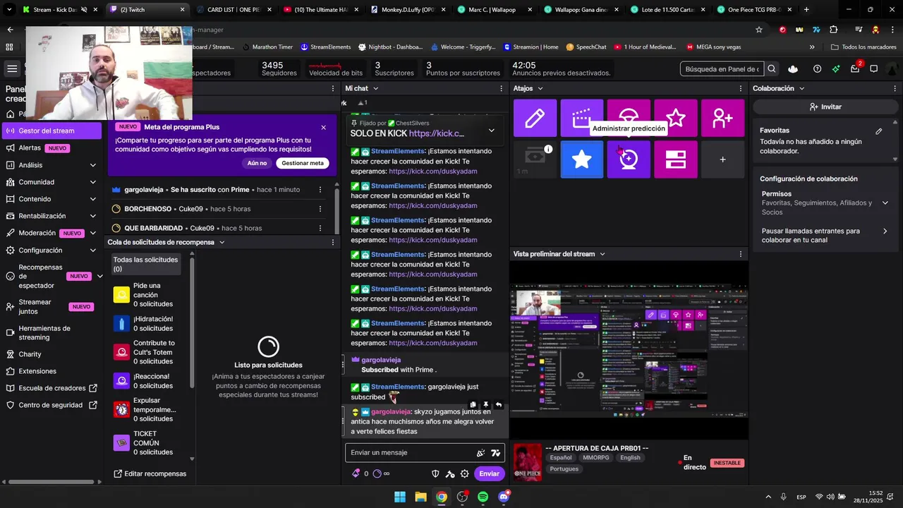This screenshot has width=903, height=508.
Task: Open Cola de solicitudes de recompensa dropdown
Action: click(222, 243)
